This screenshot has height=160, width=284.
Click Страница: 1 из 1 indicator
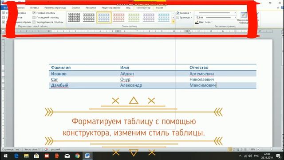11,149
